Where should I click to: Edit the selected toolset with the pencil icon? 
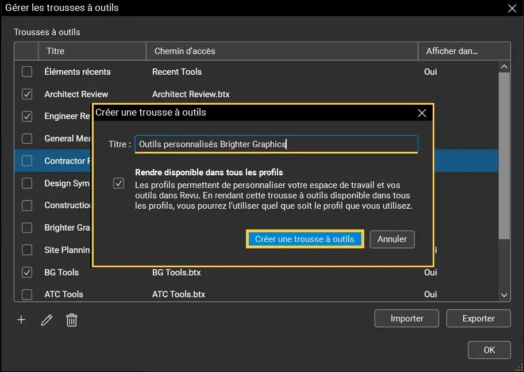tap(47, 320)
